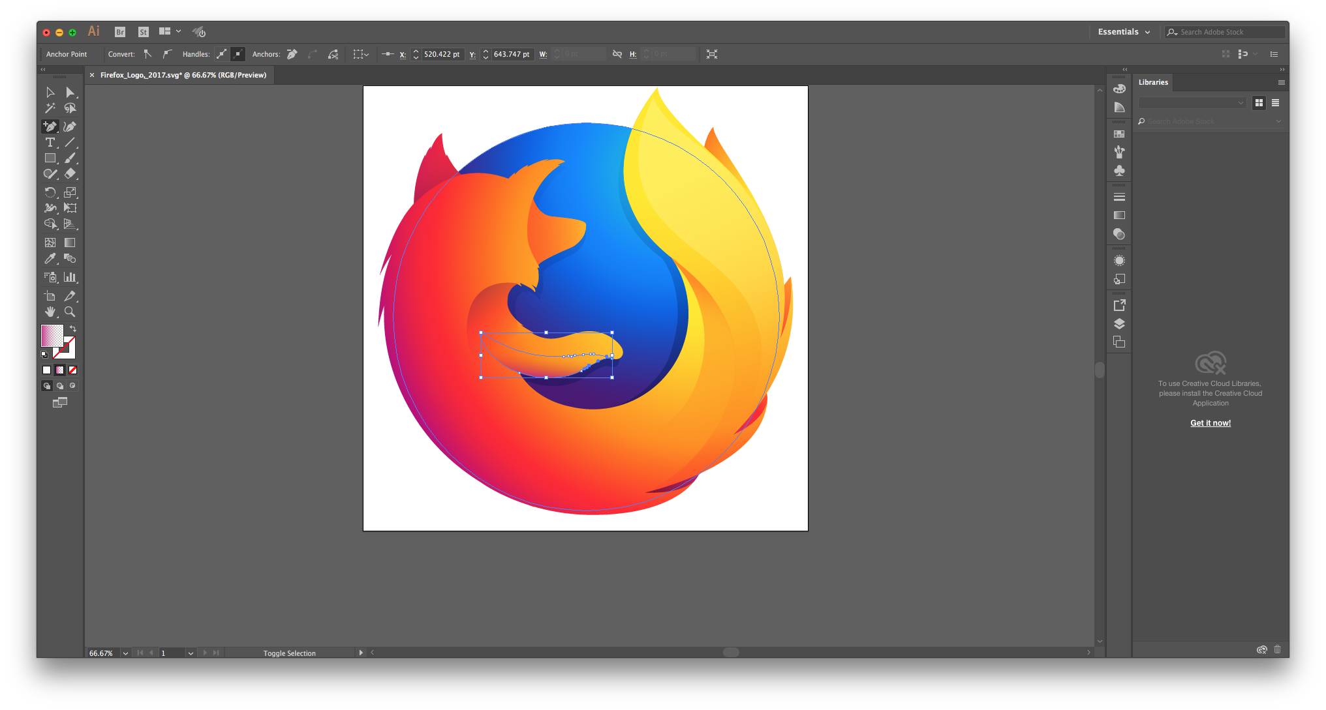
Task: Toggle constrain width and height proportions link
Action: [617, 54]
